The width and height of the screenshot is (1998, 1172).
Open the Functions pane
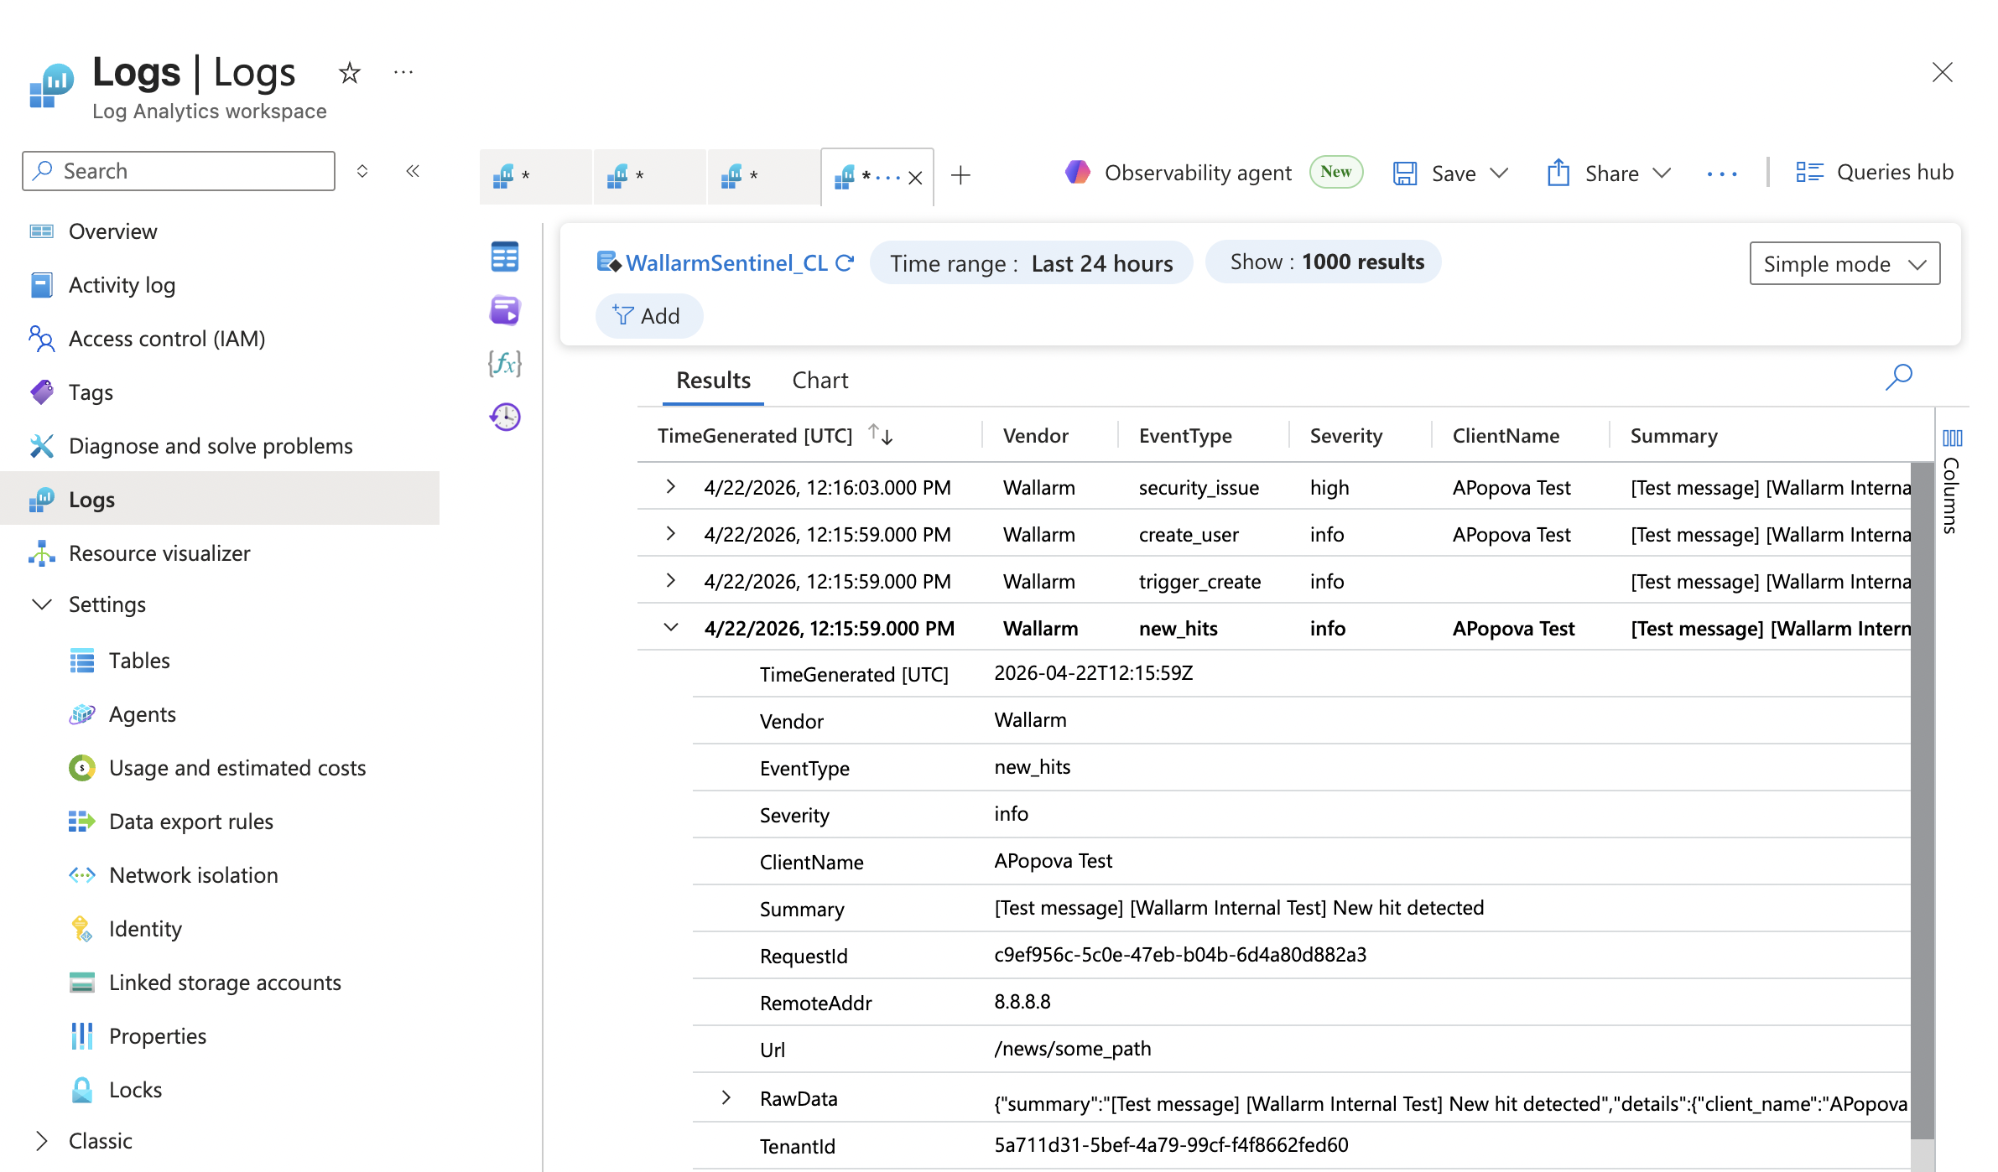pos(504,364)
